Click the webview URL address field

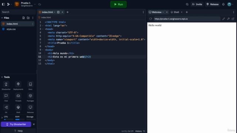[187, 19]
